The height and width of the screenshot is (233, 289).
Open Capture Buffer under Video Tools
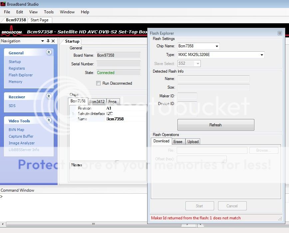(x=21, y=136)
